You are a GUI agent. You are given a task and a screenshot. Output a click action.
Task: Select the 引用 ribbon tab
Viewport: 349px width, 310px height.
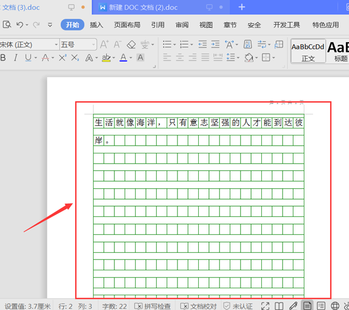(x=158, y=24)
